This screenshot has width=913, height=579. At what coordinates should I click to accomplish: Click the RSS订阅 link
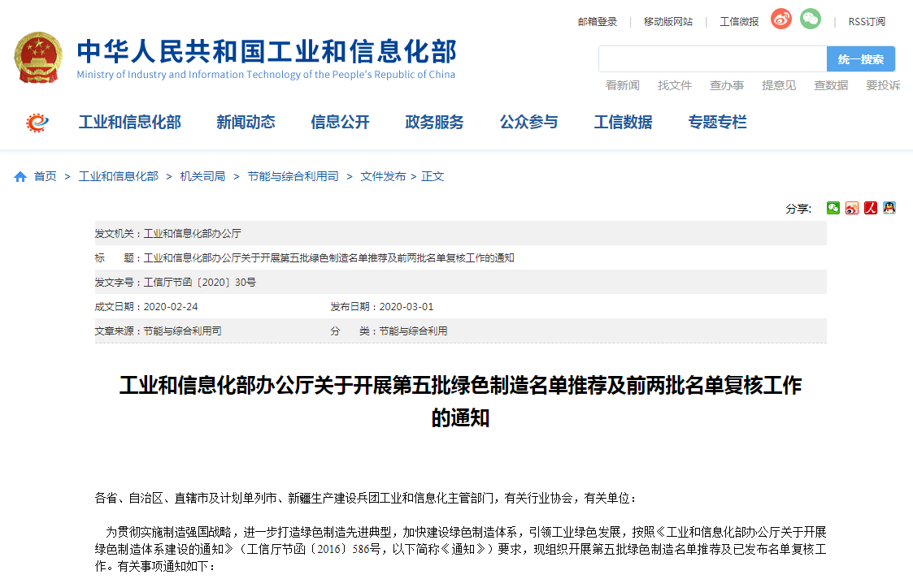[x=867, y=22]
